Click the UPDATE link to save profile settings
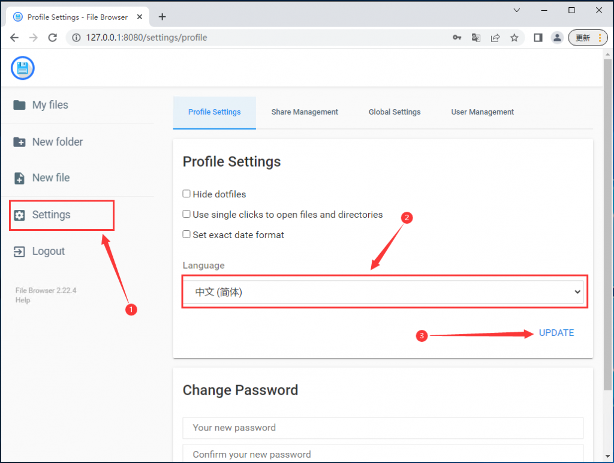 (556, 332)
